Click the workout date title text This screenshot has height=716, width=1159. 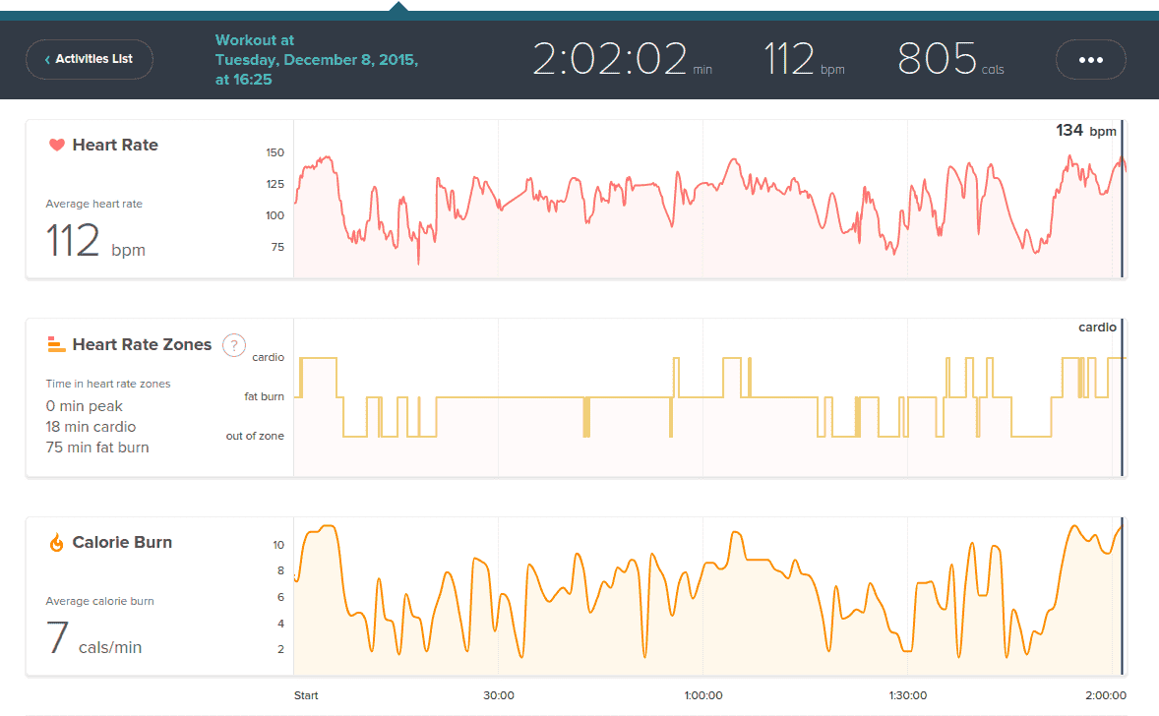316,60
